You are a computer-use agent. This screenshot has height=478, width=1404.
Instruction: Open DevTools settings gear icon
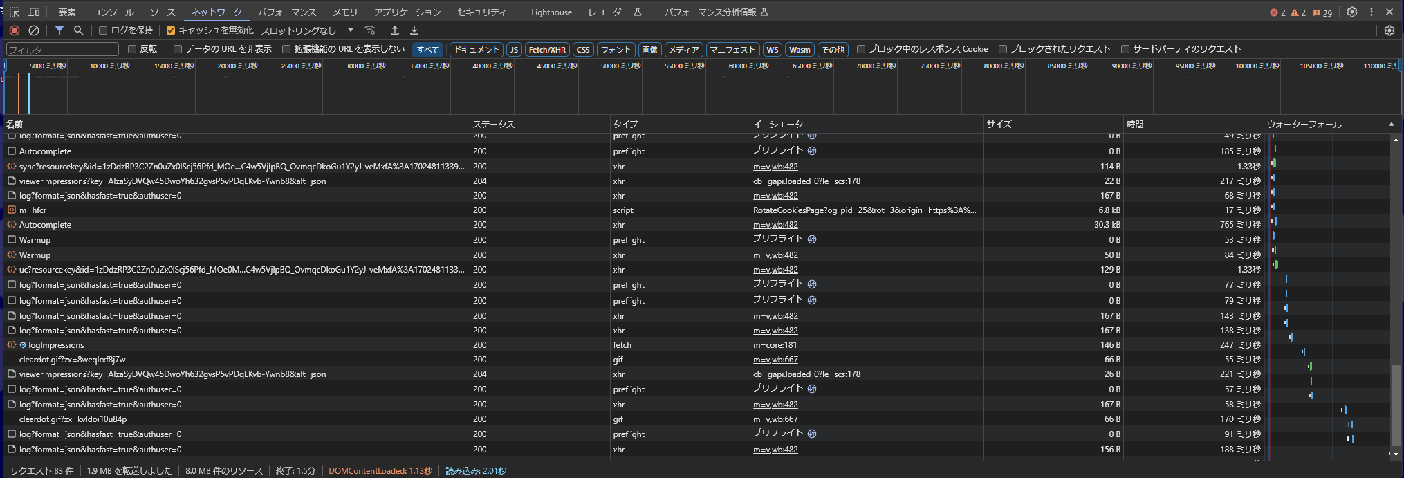tap(1352, 12)
